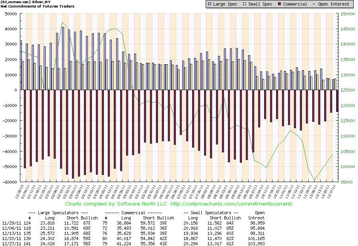Click open interest value 98,959

pyautogui.click(x=257, y=223)
